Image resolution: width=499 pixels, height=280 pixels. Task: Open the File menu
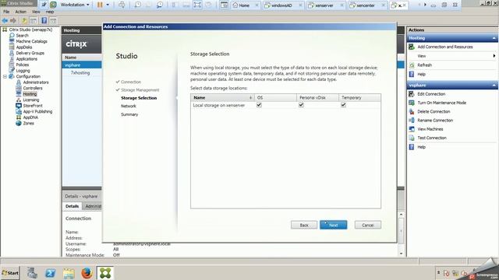6,12
